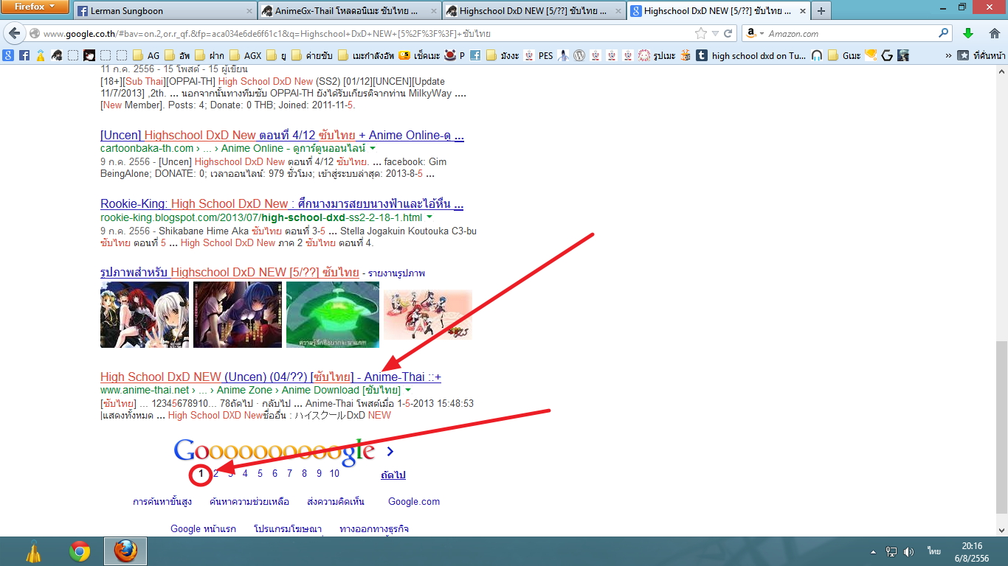Show hidden system tray icons
Screen dimensions: 1008x566
coord(873,551)
